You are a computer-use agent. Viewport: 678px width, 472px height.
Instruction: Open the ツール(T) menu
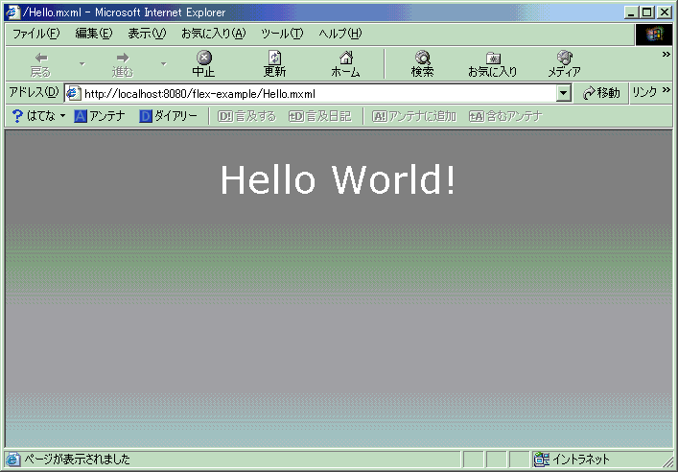282,34
